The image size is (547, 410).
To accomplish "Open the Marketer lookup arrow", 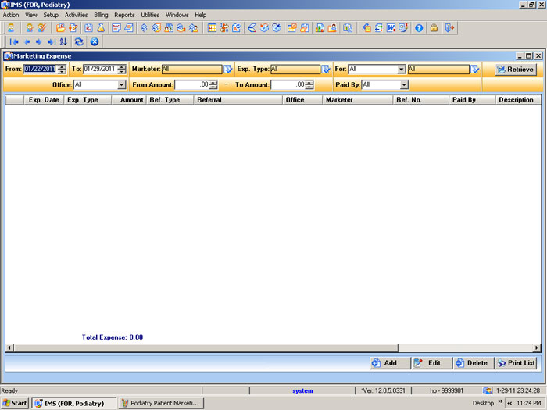I will point(228,69).
